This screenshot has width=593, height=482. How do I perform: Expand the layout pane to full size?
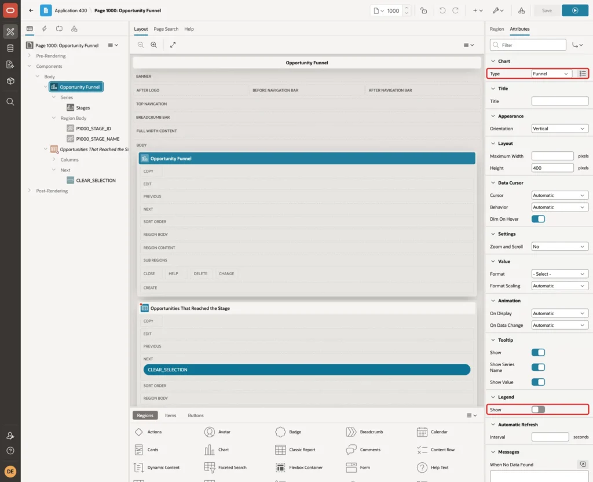[173, 45]
